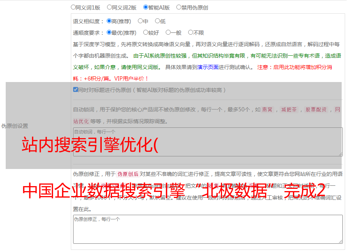Screen dimensions: 347x251
Task: Set 通顺度要求 to 较好
Action: click(x=146, y=32)
